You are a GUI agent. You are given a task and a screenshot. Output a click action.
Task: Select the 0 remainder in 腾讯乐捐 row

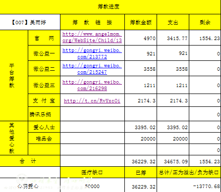(x=205, y=114)
